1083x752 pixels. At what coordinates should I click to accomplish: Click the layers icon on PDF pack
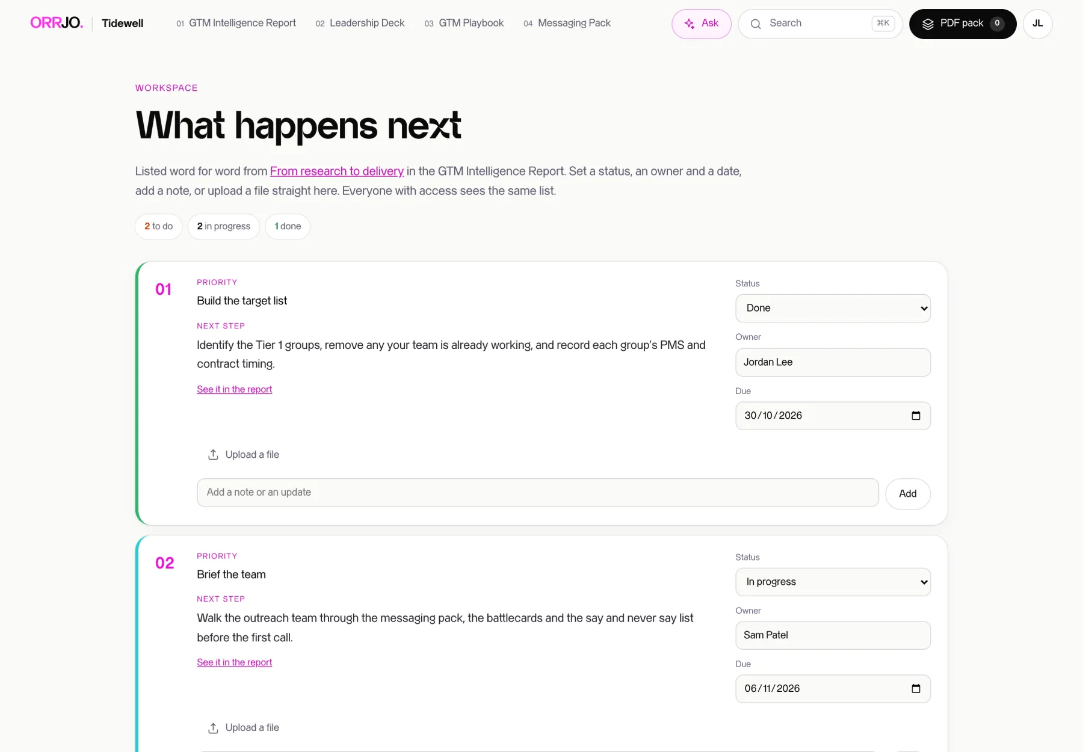tap(928, 24)
